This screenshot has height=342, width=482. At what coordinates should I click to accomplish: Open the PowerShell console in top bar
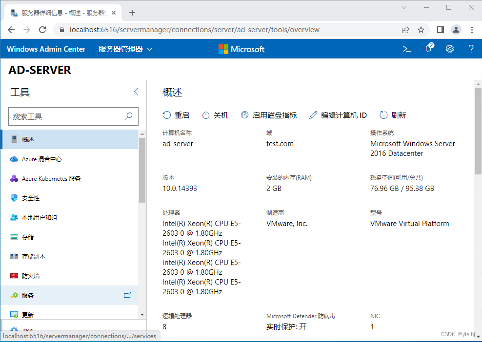click(407, 49)
